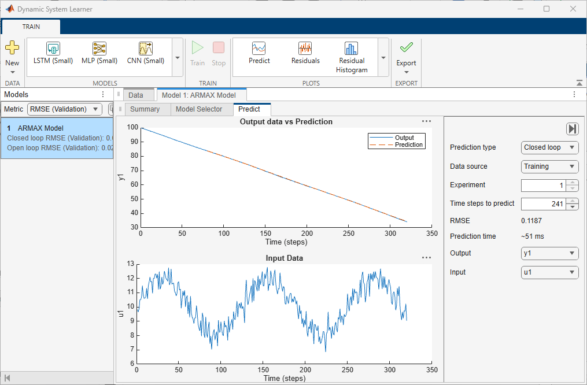Switch to the Model Selector tab

[x=199, y=109]
